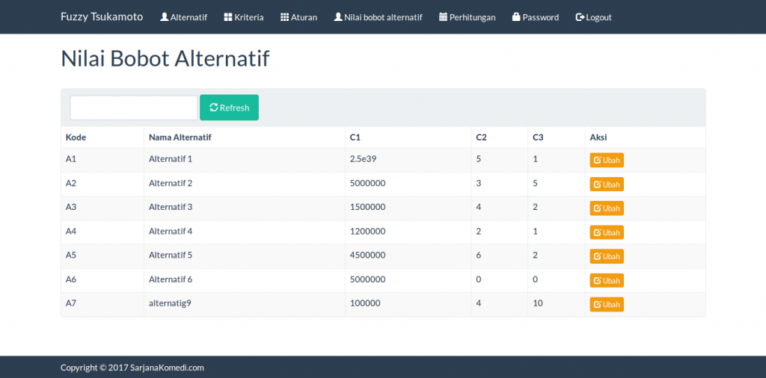Click the search input field

pyautogui.click(x=134, y=108)
